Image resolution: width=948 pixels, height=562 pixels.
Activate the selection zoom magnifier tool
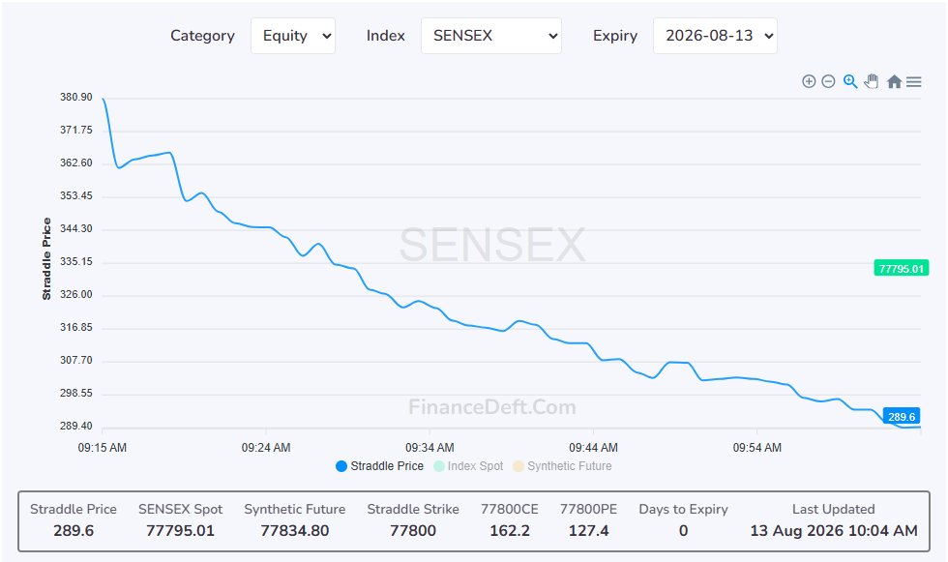tap(850, 81)
